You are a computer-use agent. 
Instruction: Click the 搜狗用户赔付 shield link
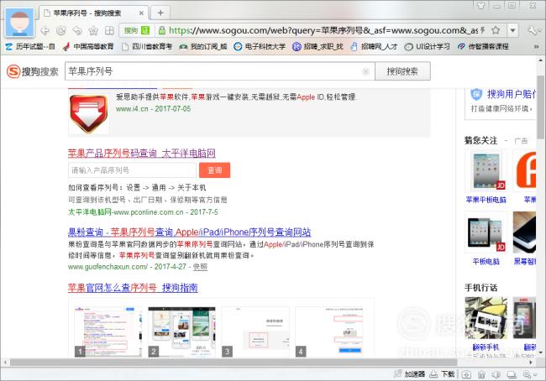coord(503,94)
